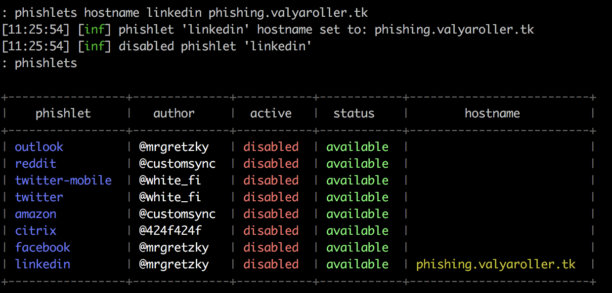Select the reddit phishlet entry
The height and width of the screenshot is (293, 612).
36,164
